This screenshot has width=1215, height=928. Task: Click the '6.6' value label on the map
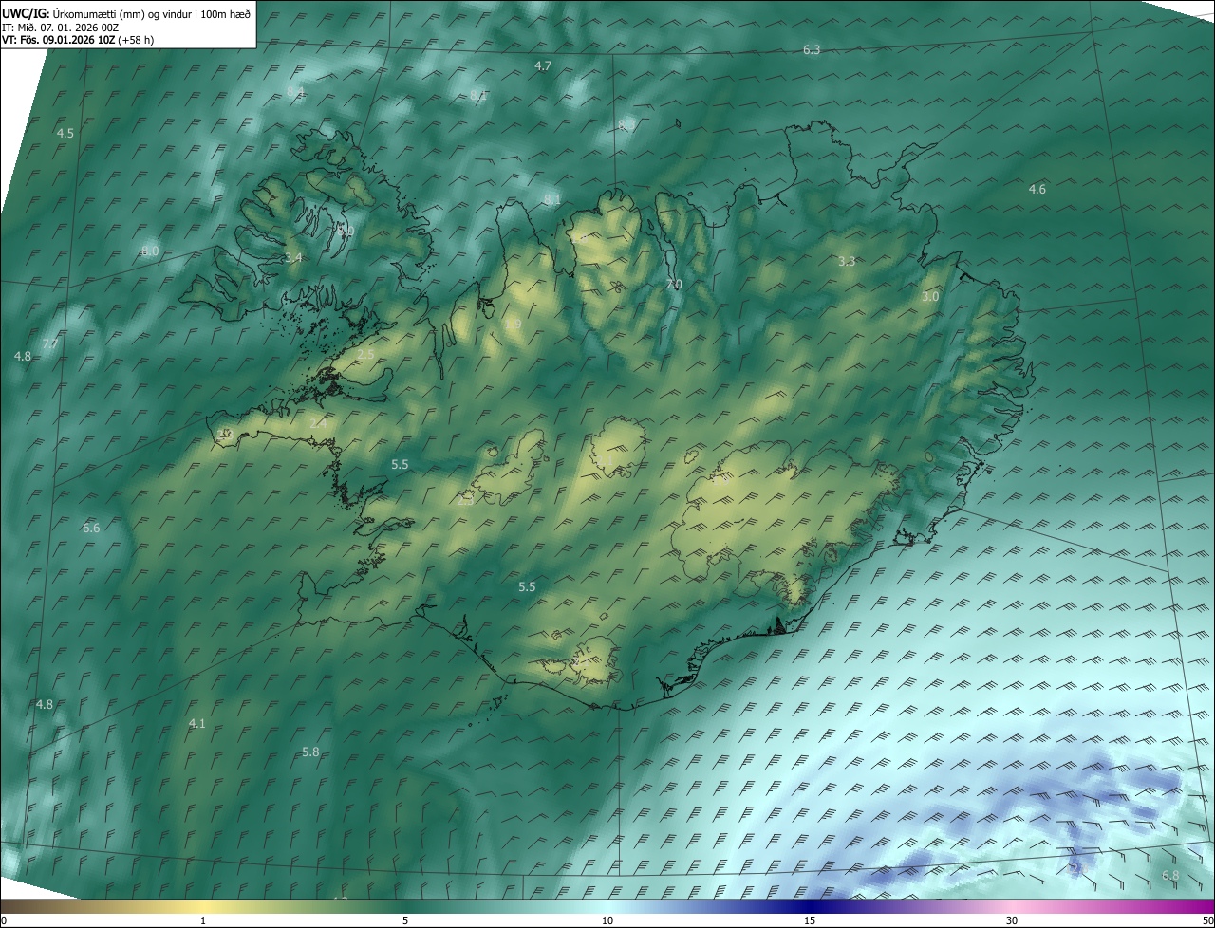(x=91, y=528)
